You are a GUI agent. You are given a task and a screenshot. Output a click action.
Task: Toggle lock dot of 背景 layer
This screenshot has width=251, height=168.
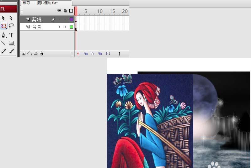pyautogui.click(x=65, y=27)
